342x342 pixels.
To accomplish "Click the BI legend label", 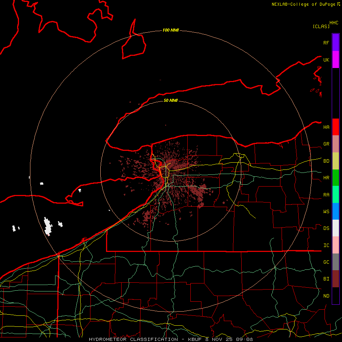I will coord(326,279).
